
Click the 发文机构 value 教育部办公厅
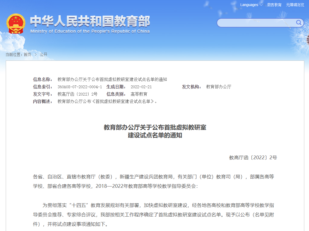coord(219,87)
